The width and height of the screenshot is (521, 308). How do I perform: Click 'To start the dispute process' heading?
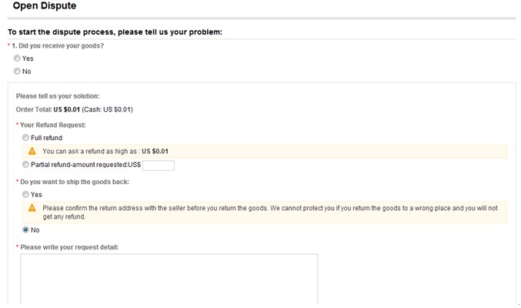pos(115,32)
